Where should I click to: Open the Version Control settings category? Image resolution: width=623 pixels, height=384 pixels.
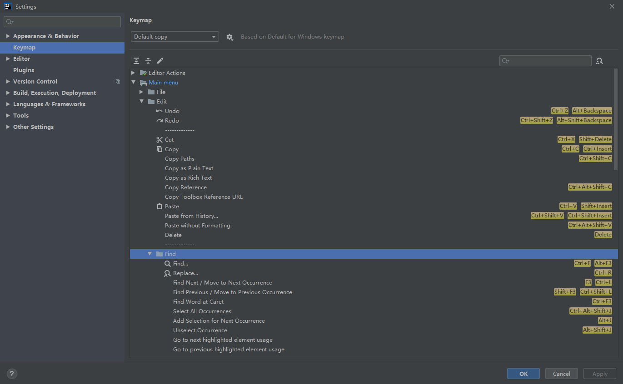click(x=35, y=82)
